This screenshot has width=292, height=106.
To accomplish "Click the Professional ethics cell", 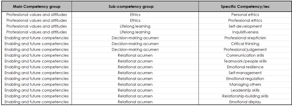I will [x=245, y=20].
